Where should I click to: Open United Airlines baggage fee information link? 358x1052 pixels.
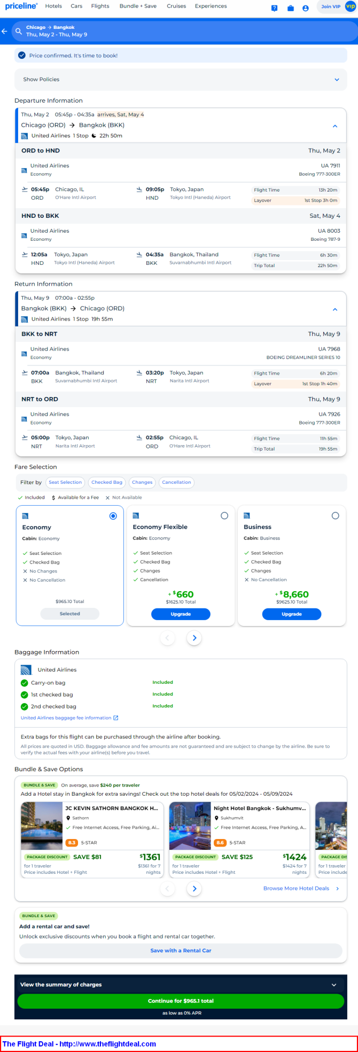pyautogui.click(x=66, y=718)
